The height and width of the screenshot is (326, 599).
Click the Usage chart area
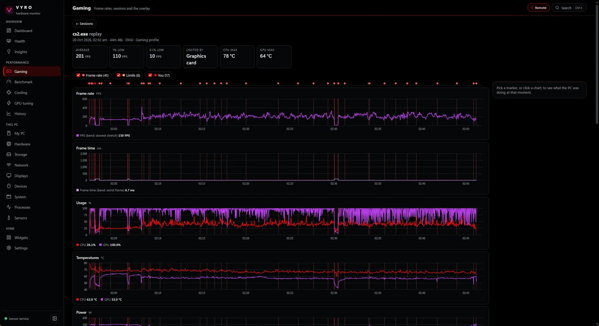click(x=286, y=222)
